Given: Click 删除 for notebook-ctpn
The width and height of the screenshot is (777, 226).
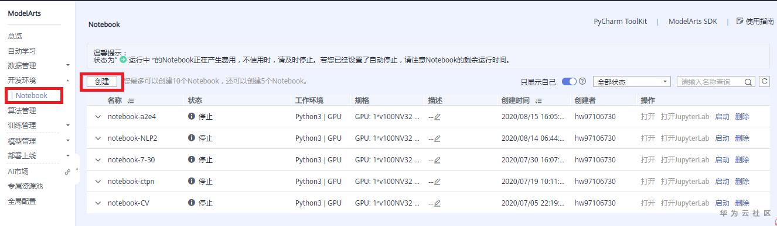Looking at the screenshot, I should click(742, 182).
